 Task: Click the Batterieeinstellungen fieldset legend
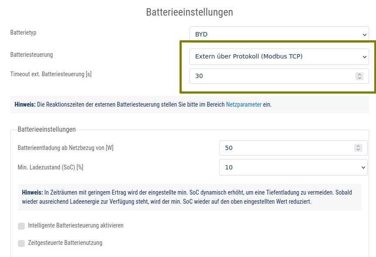(47, 130)
